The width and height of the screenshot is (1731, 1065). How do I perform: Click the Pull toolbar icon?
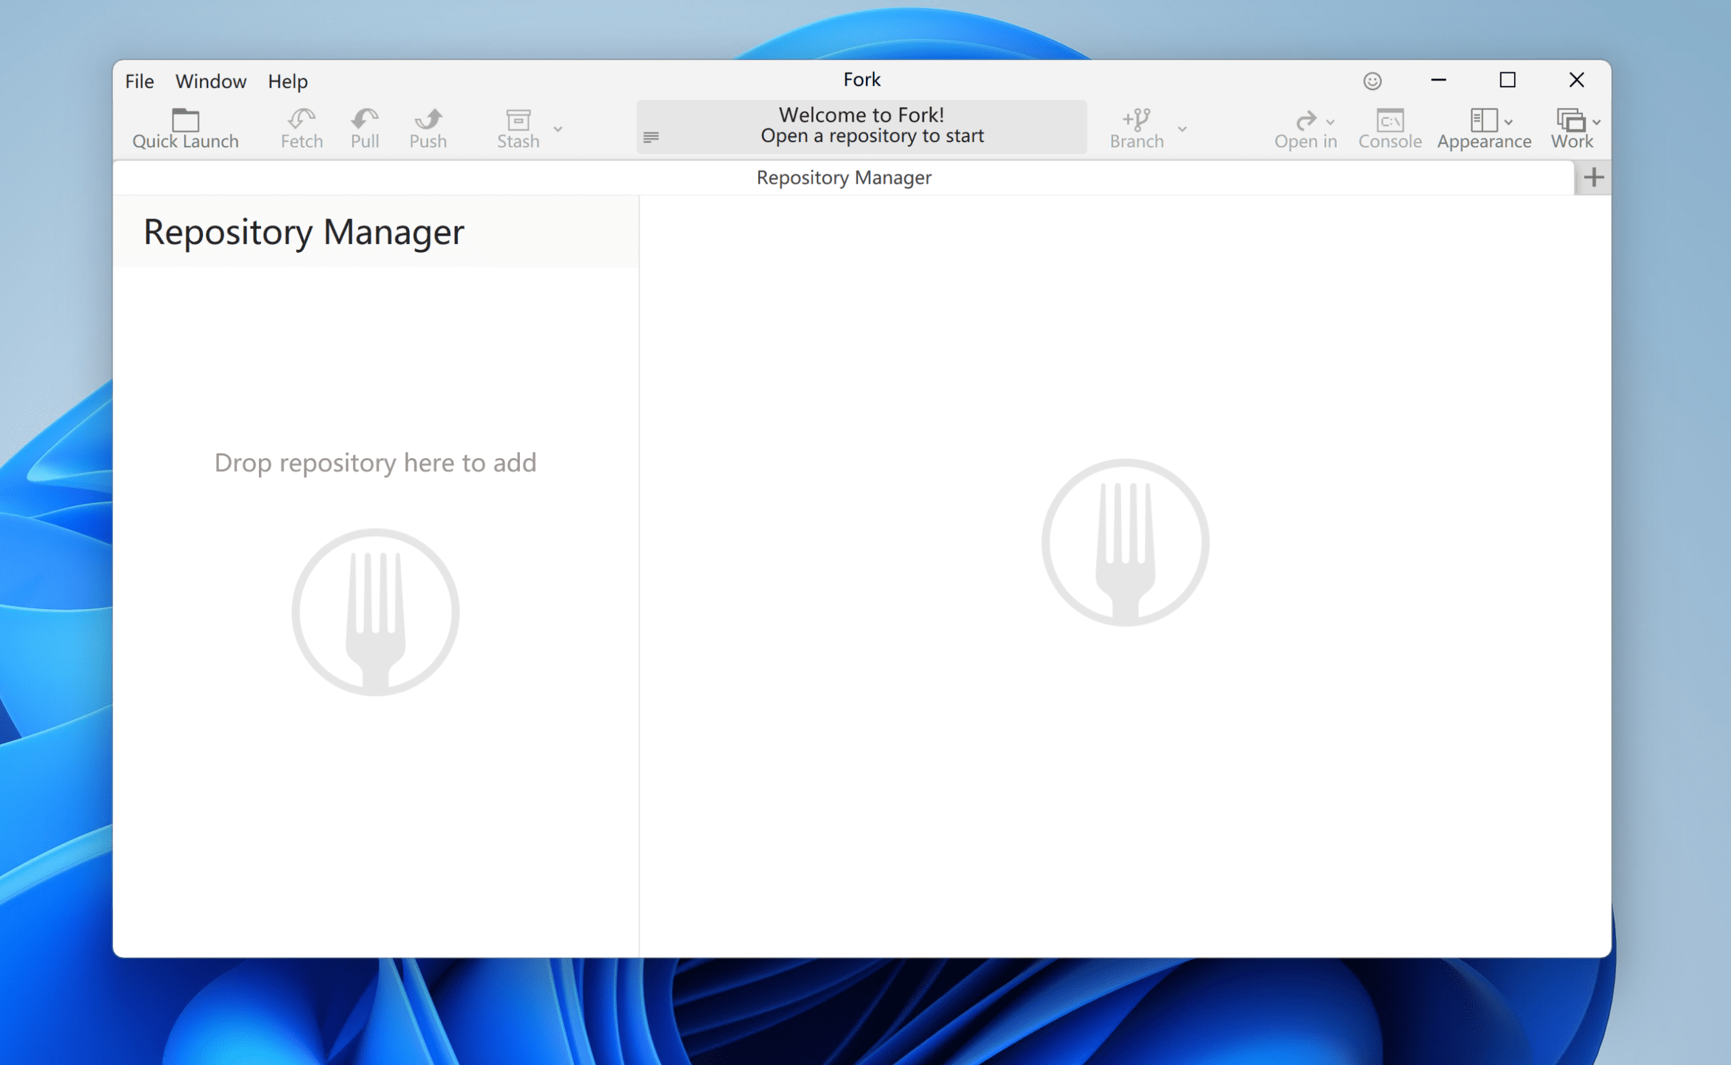365,118
